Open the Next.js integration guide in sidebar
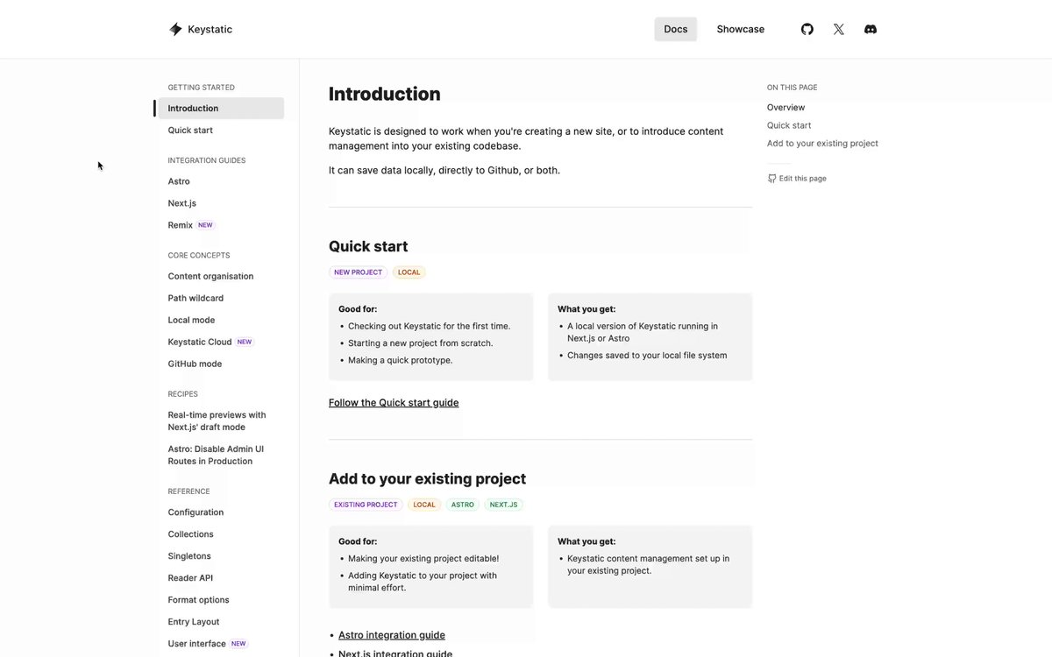This screenshot has width=1052, height=657. pos(182,203)
